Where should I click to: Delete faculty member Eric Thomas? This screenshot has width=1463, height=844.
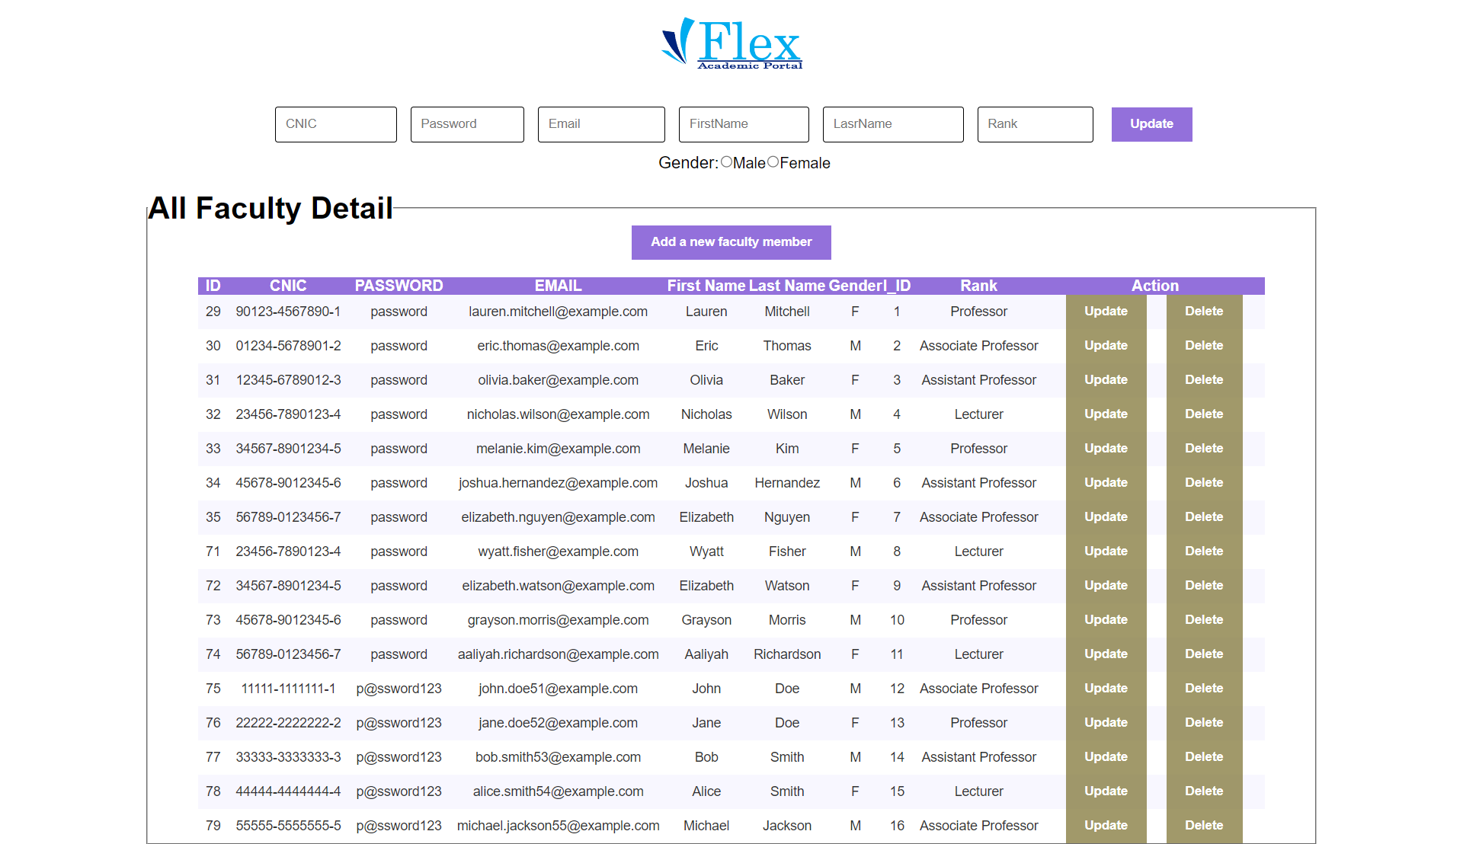(1204, 345)
